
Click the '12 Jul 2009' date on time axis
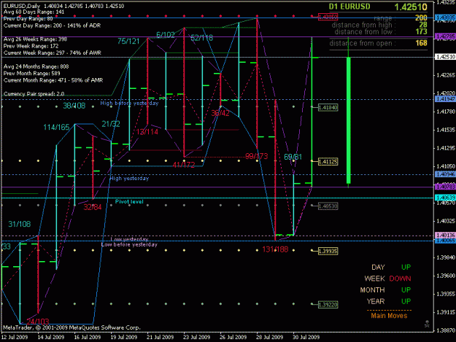pos(15,338)
